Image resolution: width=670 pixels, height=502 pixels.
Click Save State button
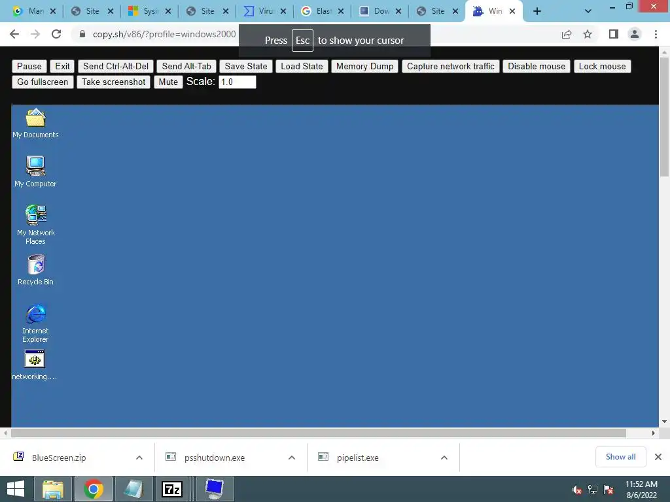pos(246,67)
